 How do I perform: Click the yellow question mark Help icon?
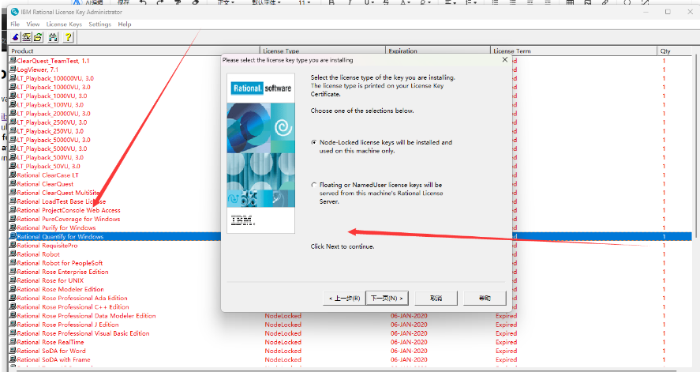pyautogui.click(x=68, y=37)
